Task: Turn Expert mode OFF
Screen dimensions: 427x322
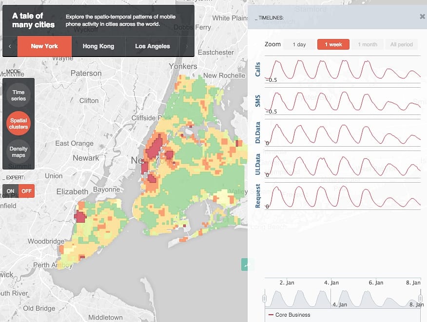Action: [27, 190]
